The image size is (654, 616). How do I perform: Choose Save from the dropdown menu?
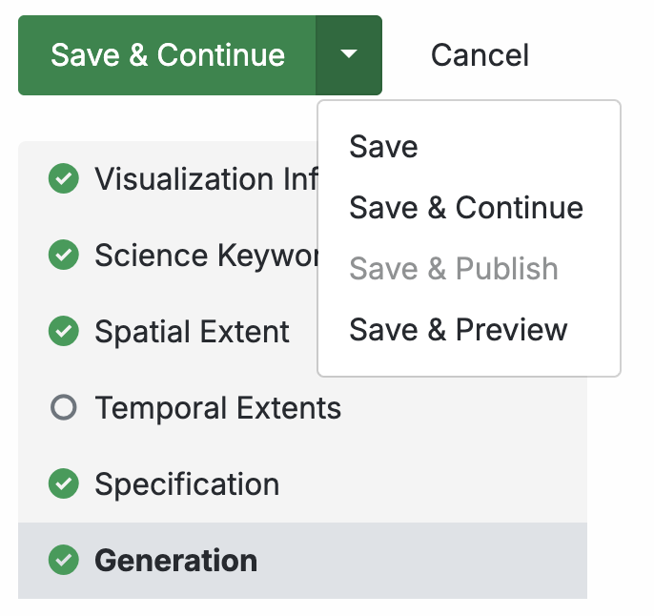point(383,147)
